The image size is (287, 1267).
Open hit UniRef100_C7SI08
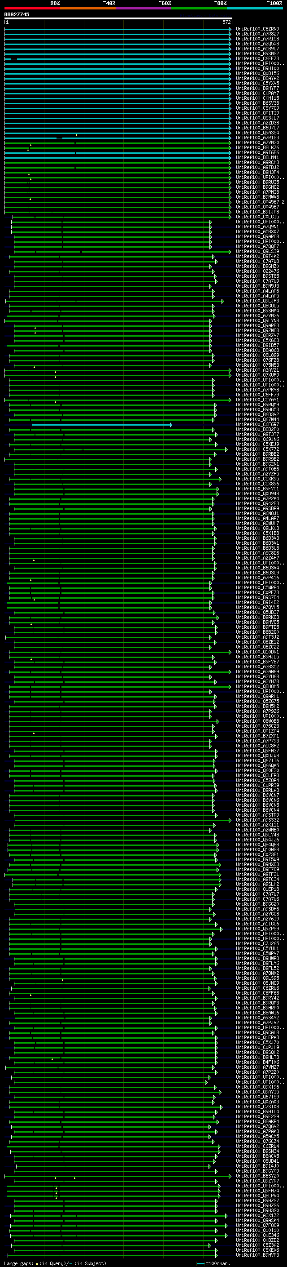pyautogui.click(x=257, y=1107)
